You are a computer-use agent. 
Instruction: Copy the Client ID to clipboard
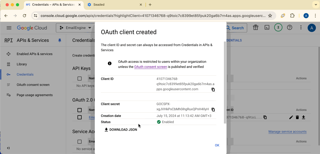point(213,90)
